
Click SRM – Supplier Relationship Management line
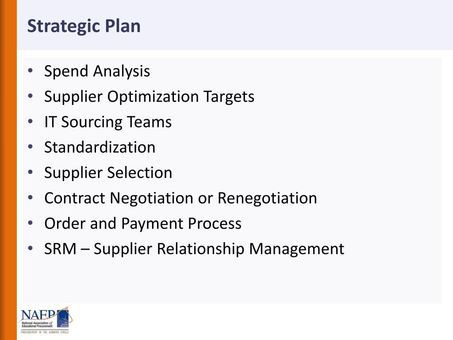(x=194, y=249)
